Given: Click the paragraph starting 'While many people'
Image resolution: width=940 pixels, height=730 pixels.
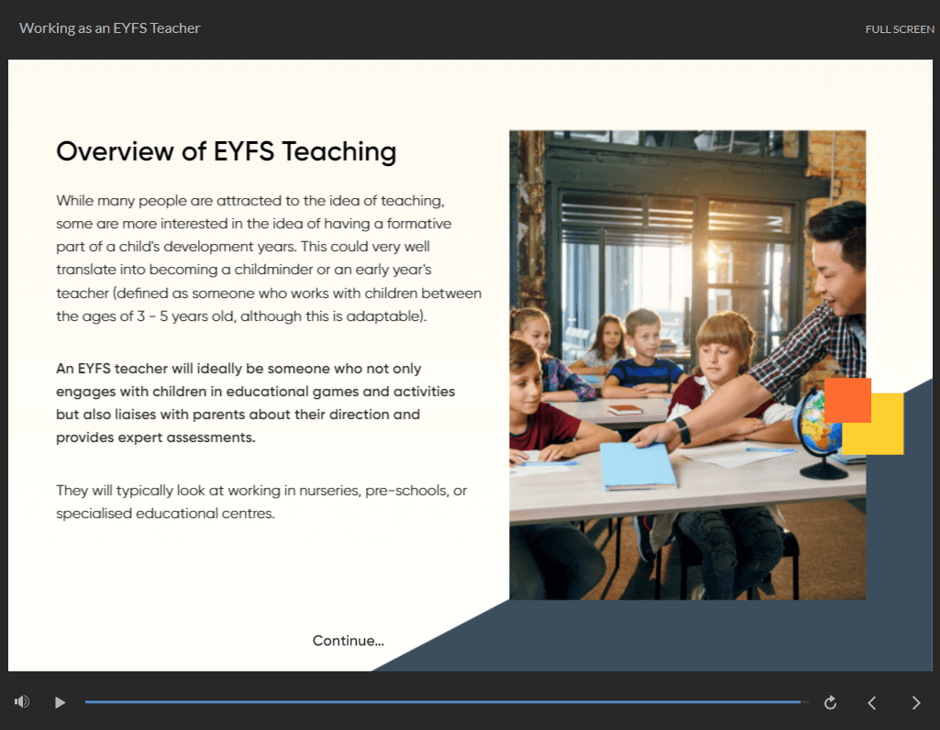Looking at the screenshot, I should (x=270, y=259).
